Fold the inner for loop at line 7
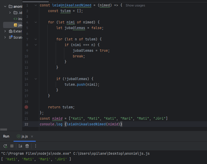The image size is (207, 164). (x=36, y=39)
